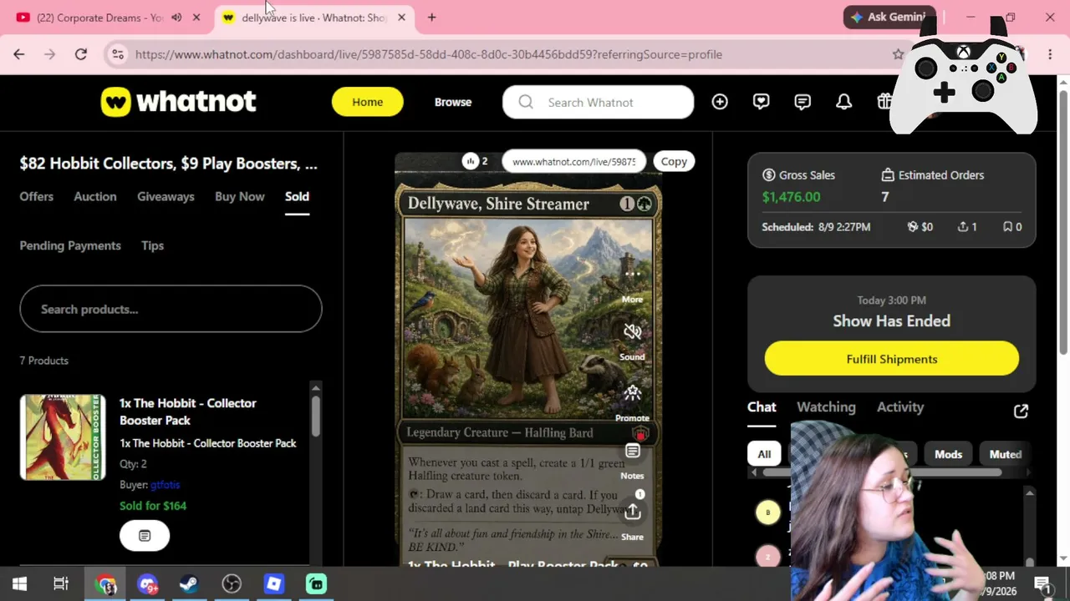Screen dimensions: 1070x601
Task: Open Steam from the taskbar
Action: pos(189,584)
